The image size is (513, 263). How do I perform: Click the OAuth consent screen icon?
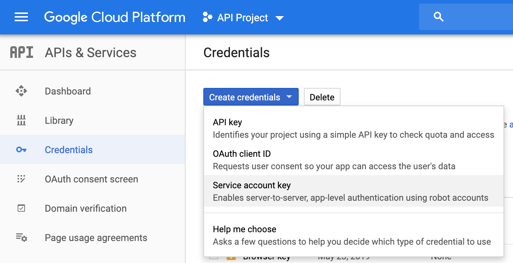[x=21, y=179]
